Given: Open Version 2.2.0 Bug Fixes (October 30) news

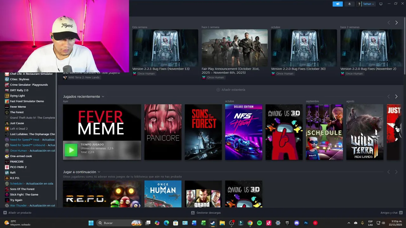Looking at the screenshot, I should (x=304, y=48).
